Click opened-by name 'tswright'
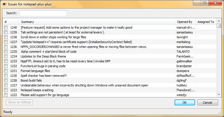Screen dimensions: 224x117 (182, 37)
